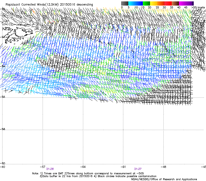Click the '35' legend scale label
Screen dimensions: 206x181
pyautogui.click(x=171, y=8)
